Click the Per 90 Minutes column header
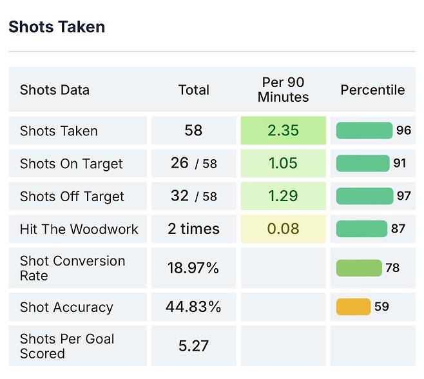Image resolution: width=424 pixels, height=379 pixels. click(283, 90)
